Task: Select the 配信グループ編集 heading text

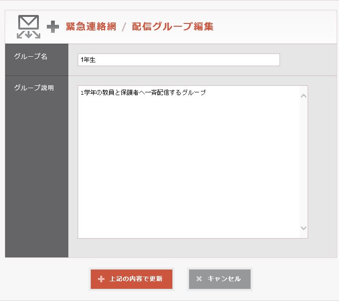Action: (172, 27)
